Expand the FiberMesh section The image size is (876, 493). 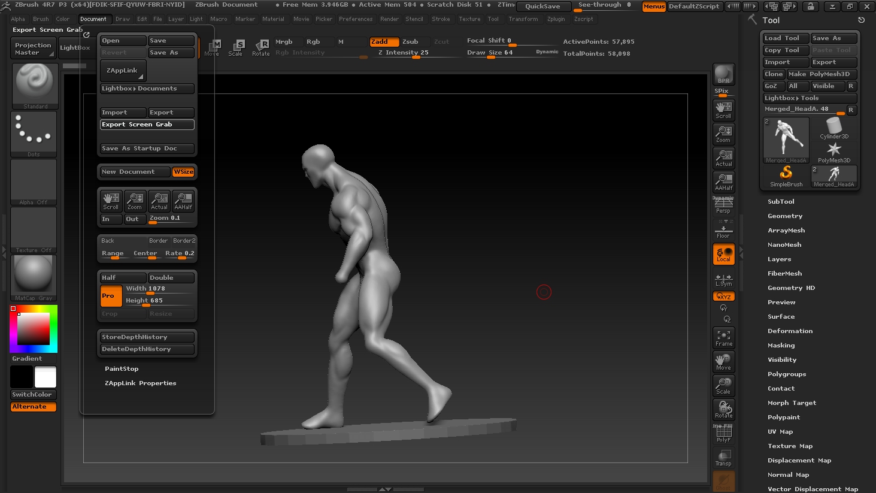[784, 274]
